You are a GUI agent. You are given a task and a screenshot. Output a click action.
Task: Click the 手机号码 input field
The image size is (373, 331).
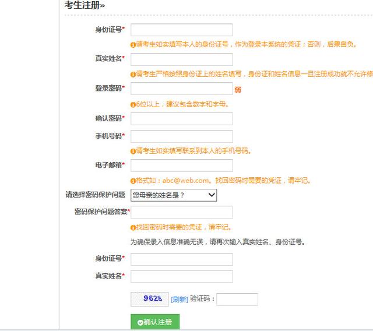pos(181,136)
